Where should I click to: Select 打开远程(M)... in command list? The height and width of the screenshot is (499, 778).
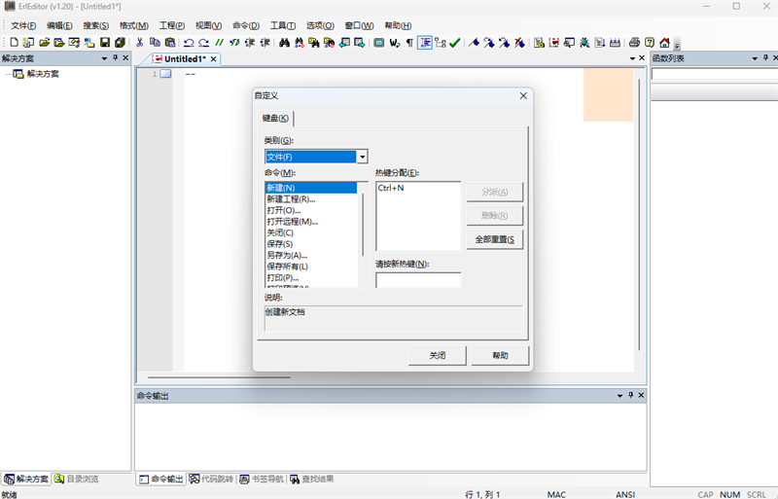[x=310, y=222]
